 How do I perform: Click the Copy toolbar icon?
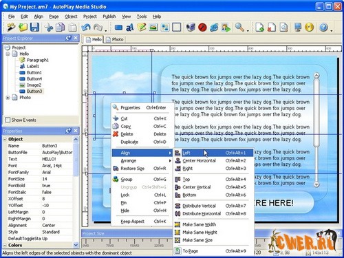point(61,28)
